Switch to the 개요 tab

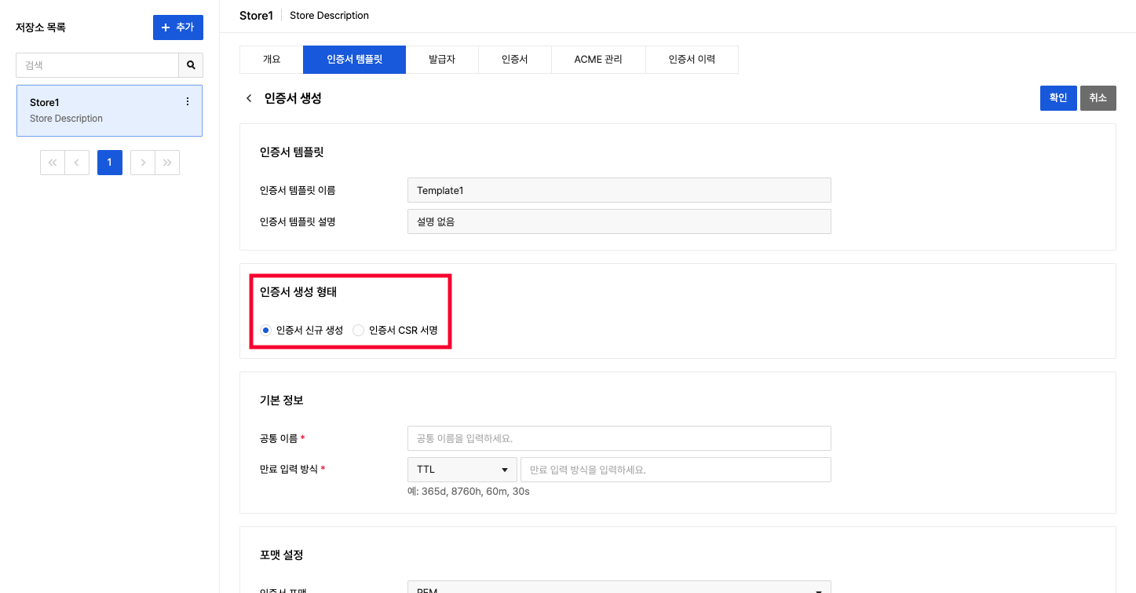[271, 60]
